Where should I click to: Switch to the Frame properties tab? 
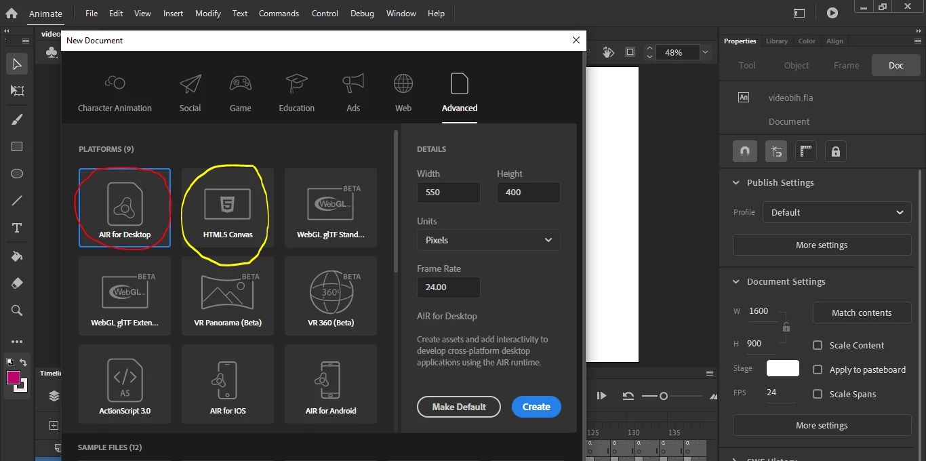[x=846, y=65]
